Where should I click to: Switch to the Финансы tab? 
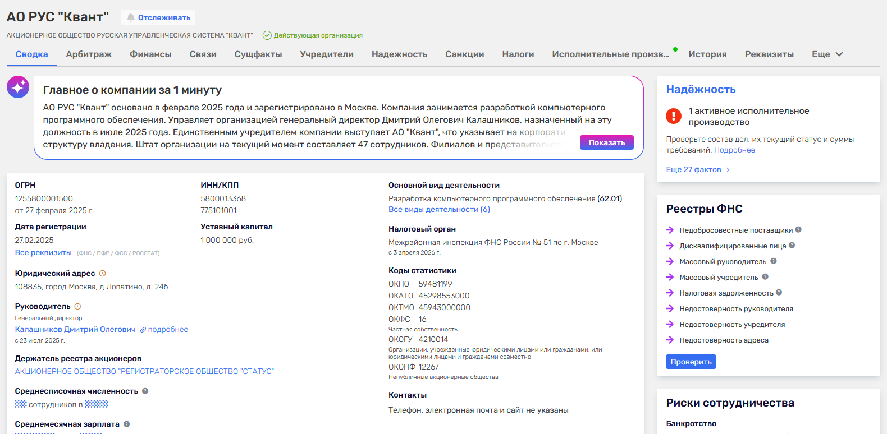(150, 54)
